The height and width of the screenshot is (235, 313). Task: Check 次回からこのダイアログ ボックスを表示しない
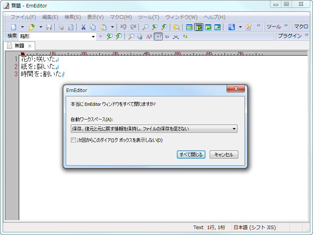pyautogui.click(x=73, y=140)
